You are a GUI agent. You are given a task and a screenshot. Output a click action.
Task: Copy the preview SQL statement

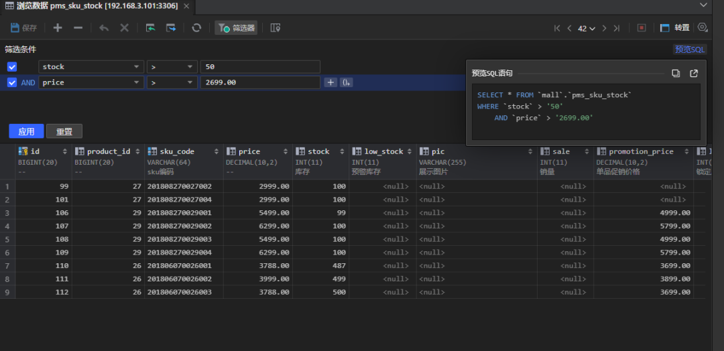(x=676, y=73)
